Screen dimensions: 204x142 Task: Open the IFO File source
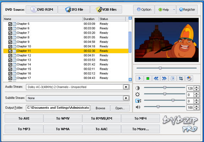74,9
